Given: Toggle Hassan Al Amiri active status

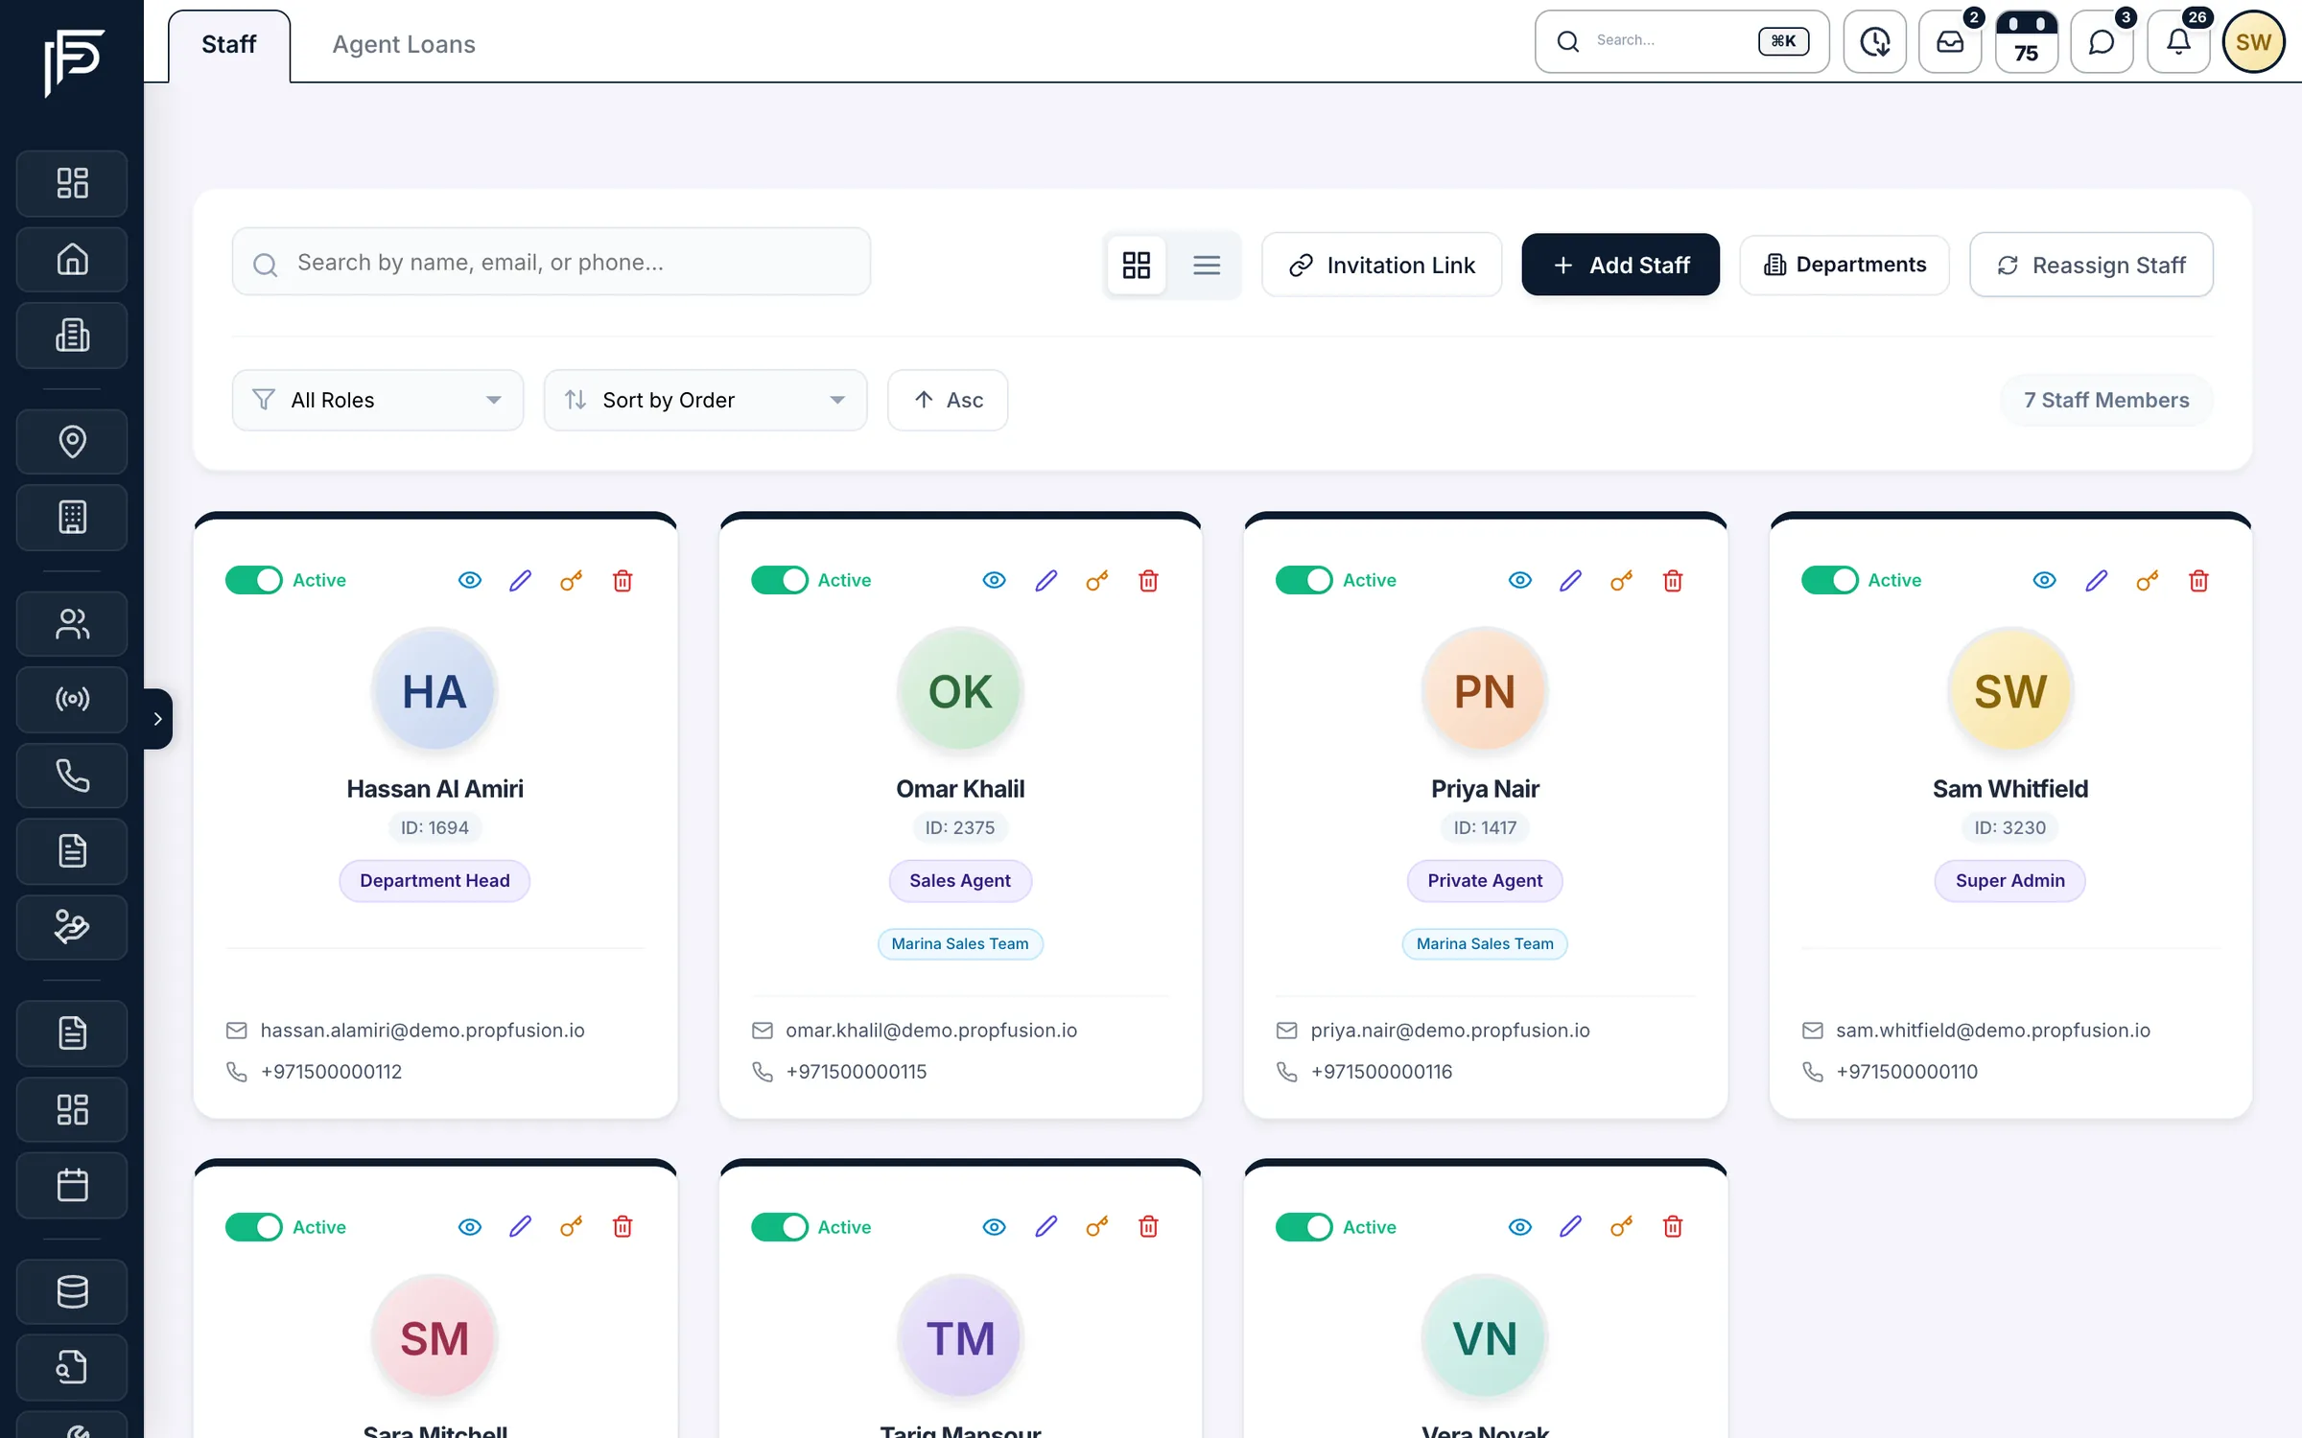Looking at the screenshot, I should click(254, 580).
